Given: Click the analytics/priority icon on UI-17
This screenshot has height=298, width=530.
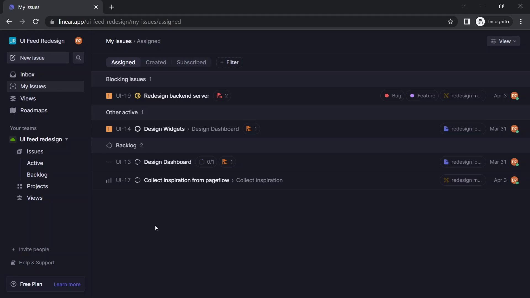Looking at the screenshot, I should [108, 180].
